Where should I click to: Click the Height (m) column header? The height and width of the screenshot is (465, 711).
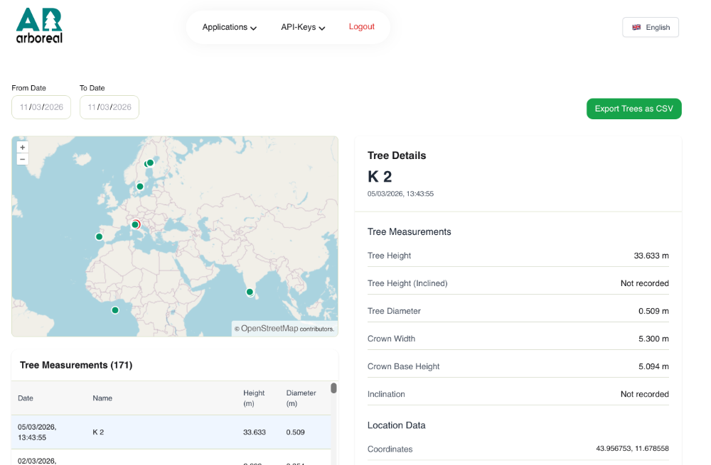(254, 398)
